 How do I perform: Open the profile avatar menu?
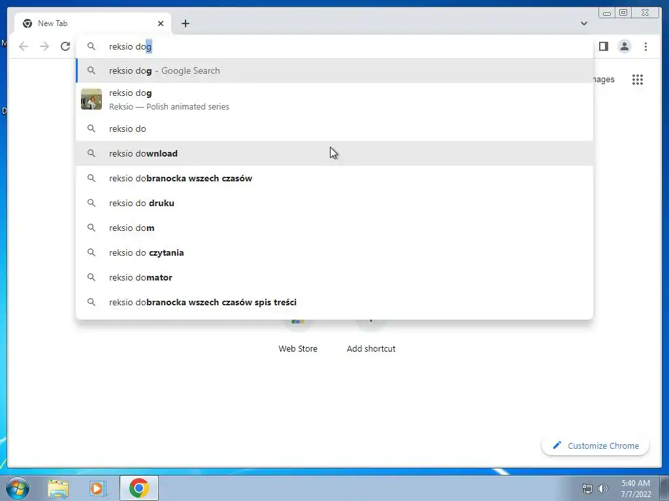click(x=625, y=46)
